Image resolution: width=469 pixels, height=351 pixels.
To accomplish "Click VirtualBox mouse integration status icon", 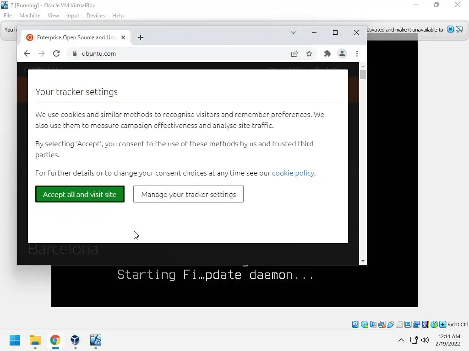I will click(434, 324).
